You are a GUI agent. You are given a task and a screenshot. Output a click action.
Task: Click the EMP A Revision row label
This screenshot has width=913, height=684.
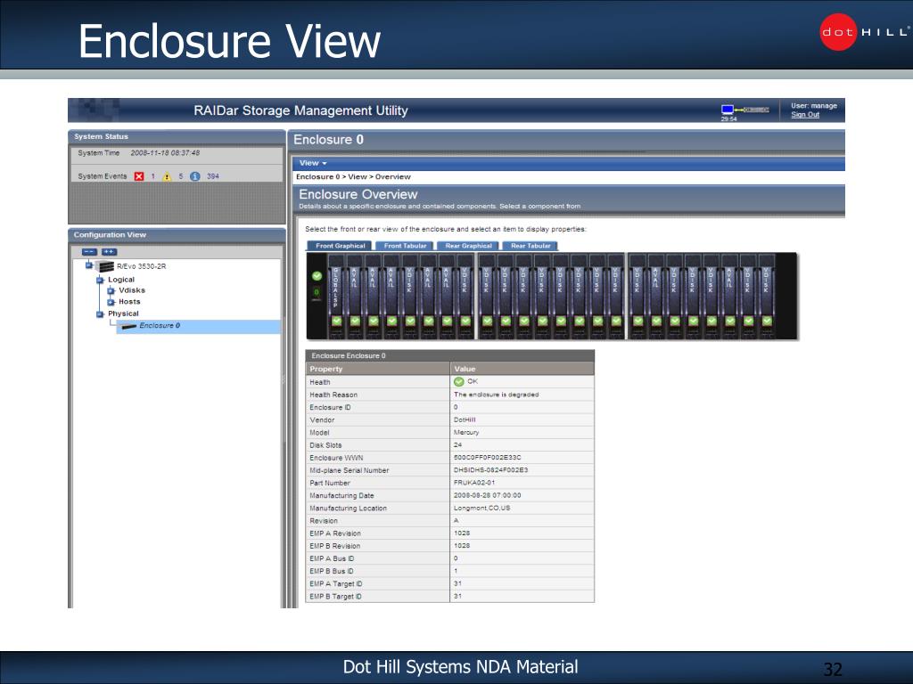[x=335, y=533]
